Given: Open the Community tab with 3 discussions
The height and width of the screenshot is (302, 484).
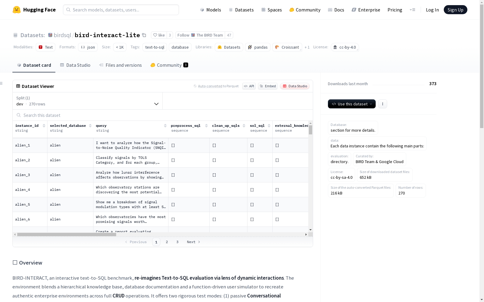Looking at the screenshot, I should pyautogui.click(x=169, y=65).
